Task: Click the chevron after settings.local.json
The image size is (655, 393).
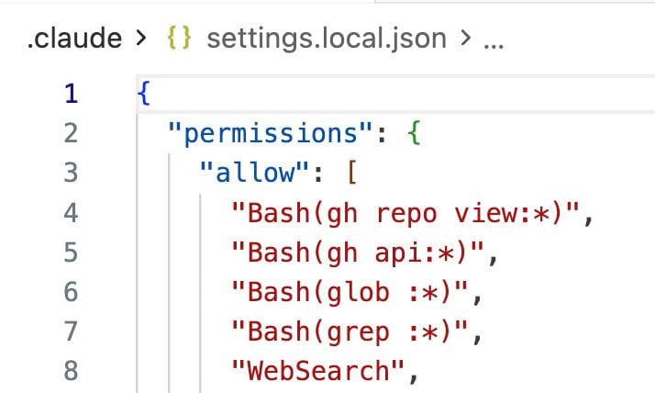Action: click(465, 39)
